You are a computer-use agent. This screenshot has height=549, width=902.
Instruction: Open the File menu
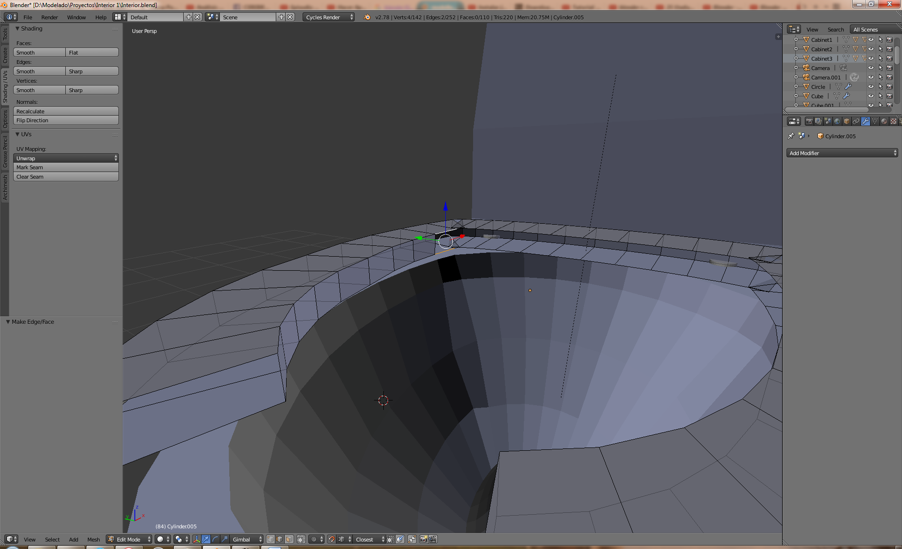[28, 17]
